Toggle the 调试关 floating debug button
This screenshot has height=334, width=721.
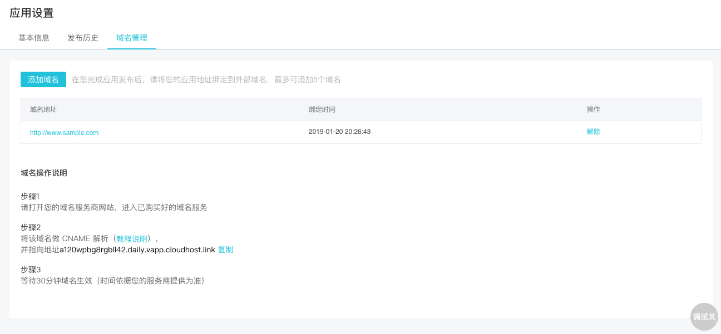pos(704,317)
